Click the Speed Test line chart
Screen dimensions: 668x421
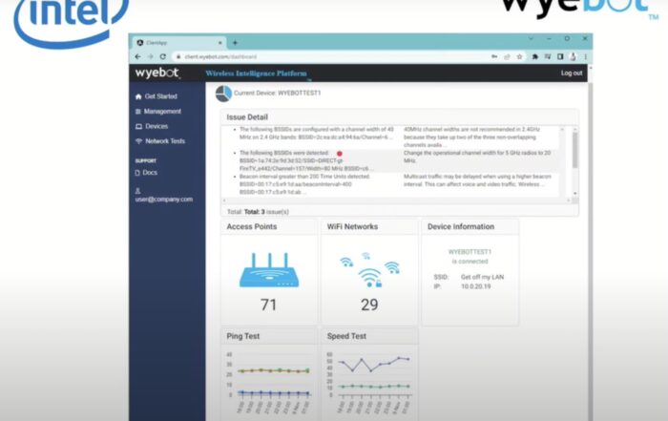(x=369, y=382)
